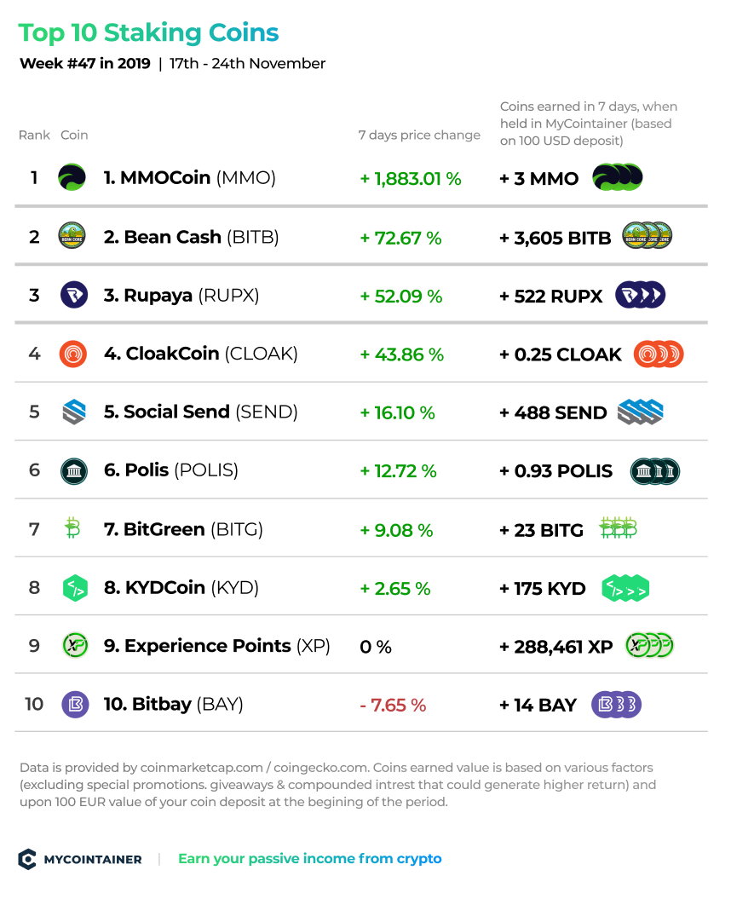Click the Bean Cash coin icon
Viewport: 731px width, 899px height.
point(72,236)
